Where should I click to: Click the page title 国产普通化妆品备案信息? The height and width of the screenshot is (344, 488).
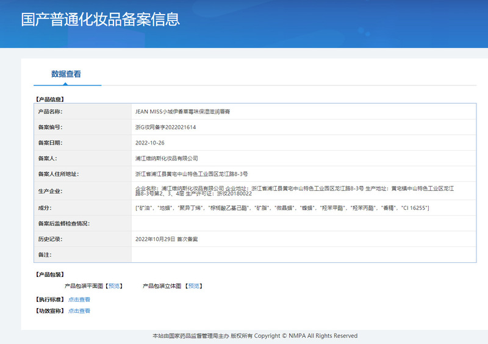(101, 19)
